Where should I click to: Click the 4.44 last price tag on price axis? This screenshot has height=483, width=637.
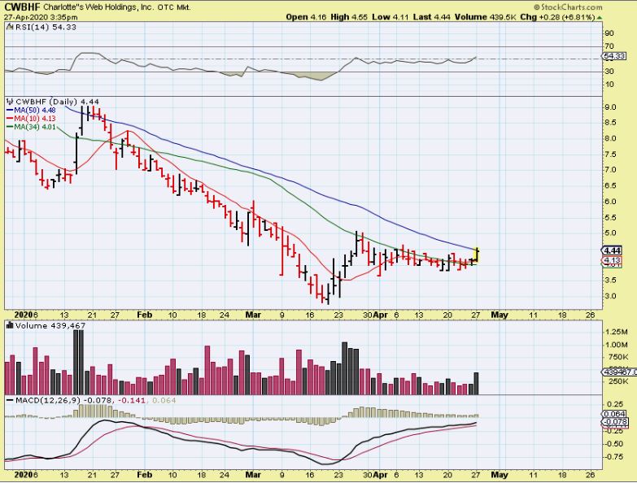[x=612, y=250]
